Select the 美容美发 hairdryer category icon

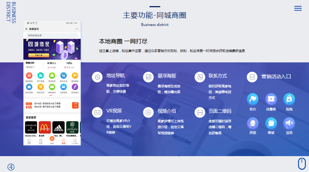(x=75, y=76)
